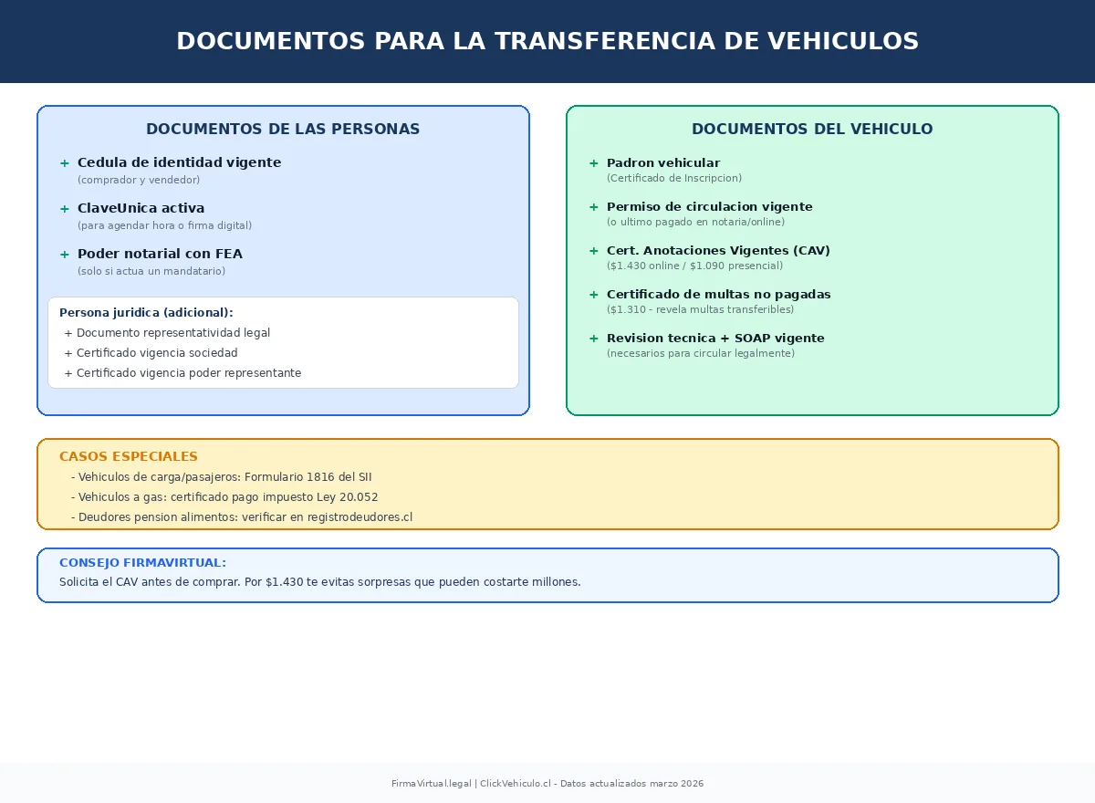Screen dimensions: 1095x803
Task: Click the plus next to Certificado de multas
Action: pyautogui.click(x=593, y=295)
